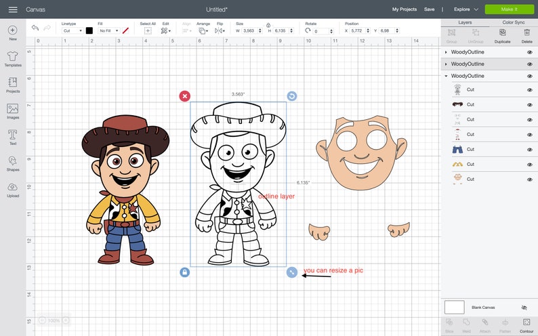Open the Projects panel
The width and height of the screenshot is (538, 336).
tap(13, 85)
